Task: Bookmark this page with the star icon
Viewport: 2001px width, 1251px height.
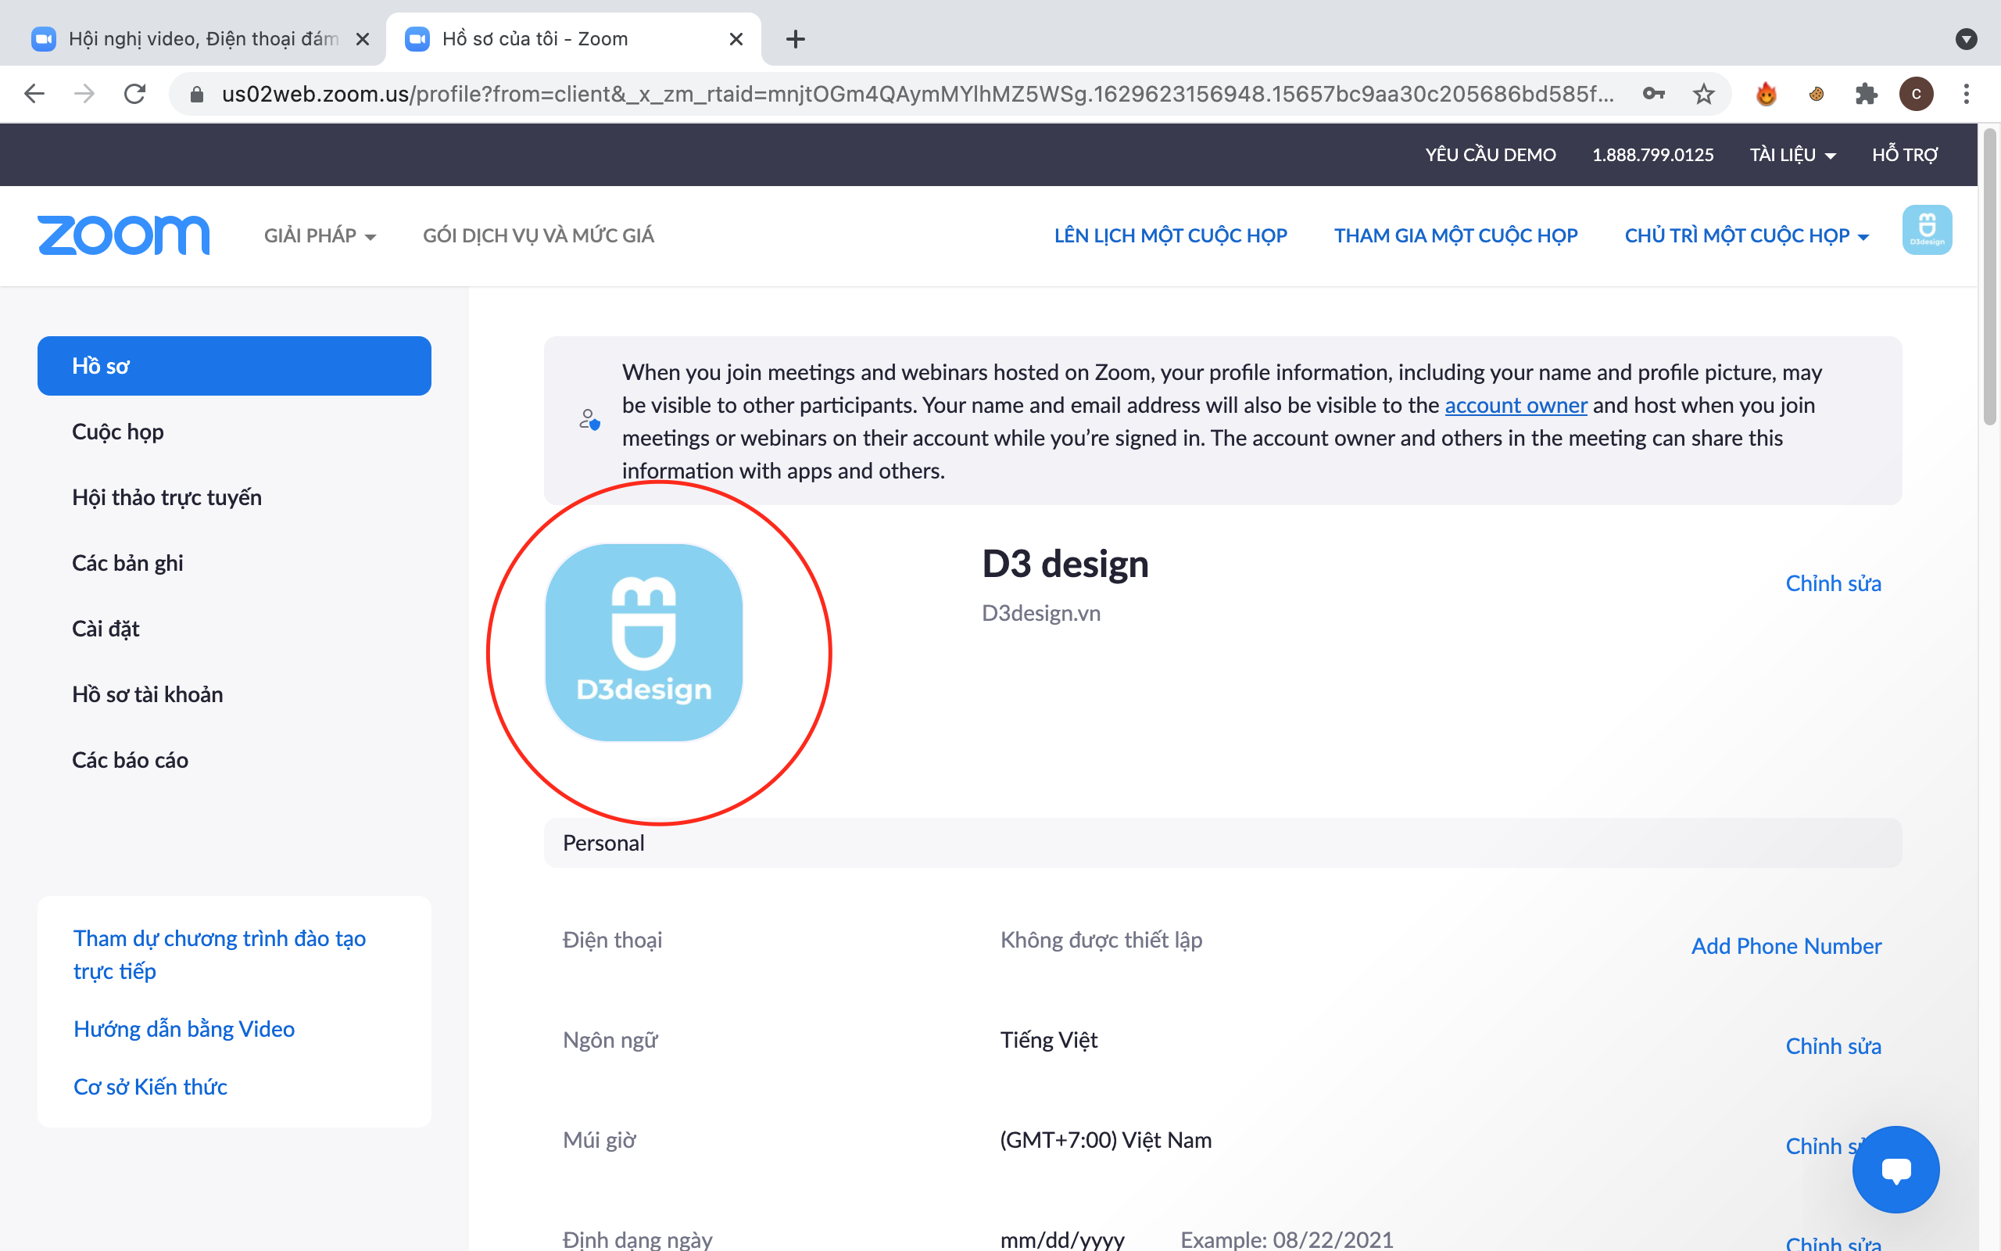Action: tap(1703, 94)
